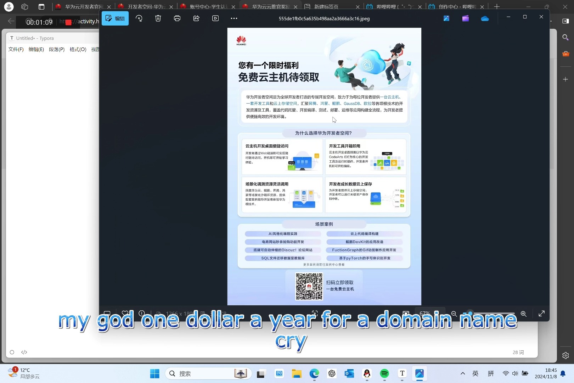574x383 pixels.
Task: Click the Huawei poster image in the viewer
Action: [x=324, y=166]
